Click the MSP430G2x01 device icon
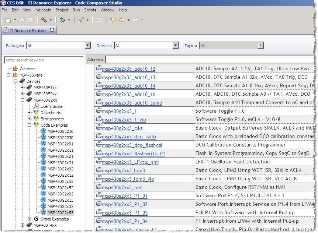The width and height of the screenshot is (318, 233). pyautogui.click(x=43, y=144)
